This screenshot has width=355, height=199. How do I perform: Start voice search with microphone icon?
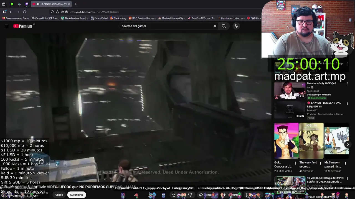pyautogui.click(x=236, y=26)
